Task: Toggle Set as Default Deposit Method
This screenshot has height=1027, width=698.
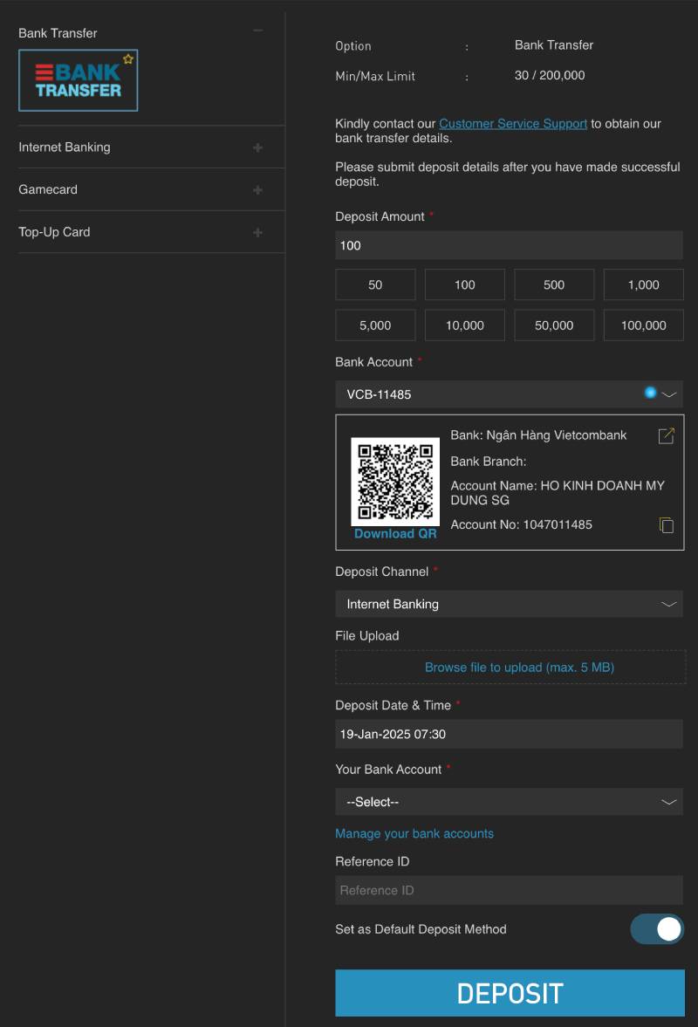Action: (x=656, y=929)
